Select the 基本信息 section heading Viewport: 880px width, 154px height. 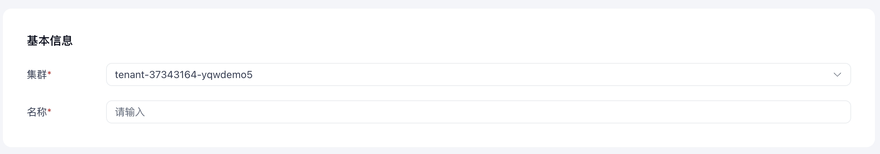50,41
